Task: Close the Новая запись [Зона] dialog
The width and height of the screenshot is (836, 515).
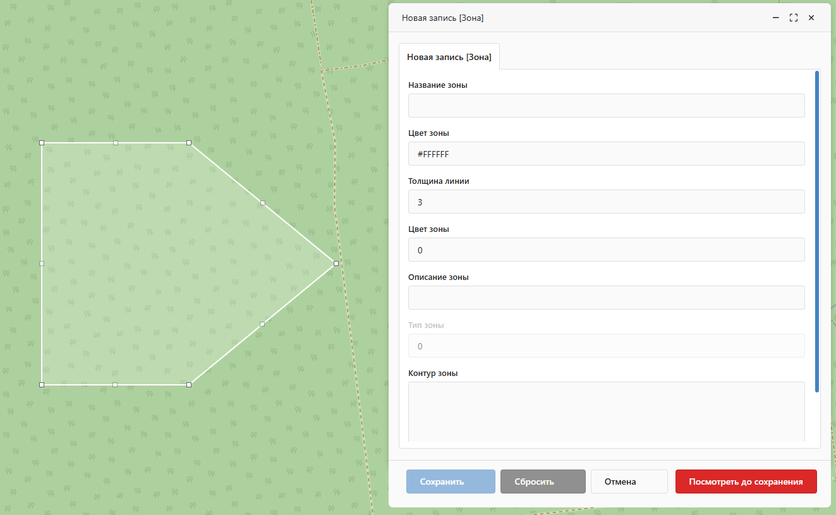Action: coord(811,18)
